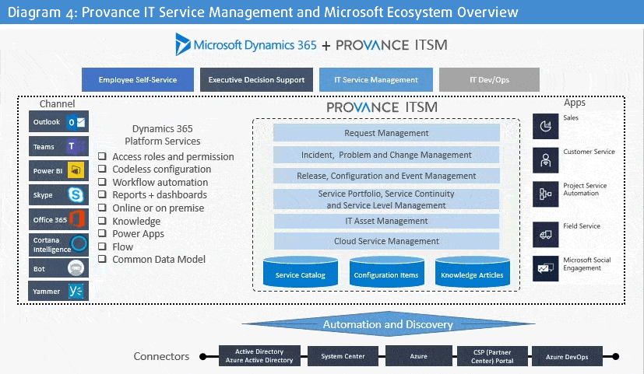644x374 pixels.
Task: Check the Reports + dashboards box
Action: (x=102, y=194)
